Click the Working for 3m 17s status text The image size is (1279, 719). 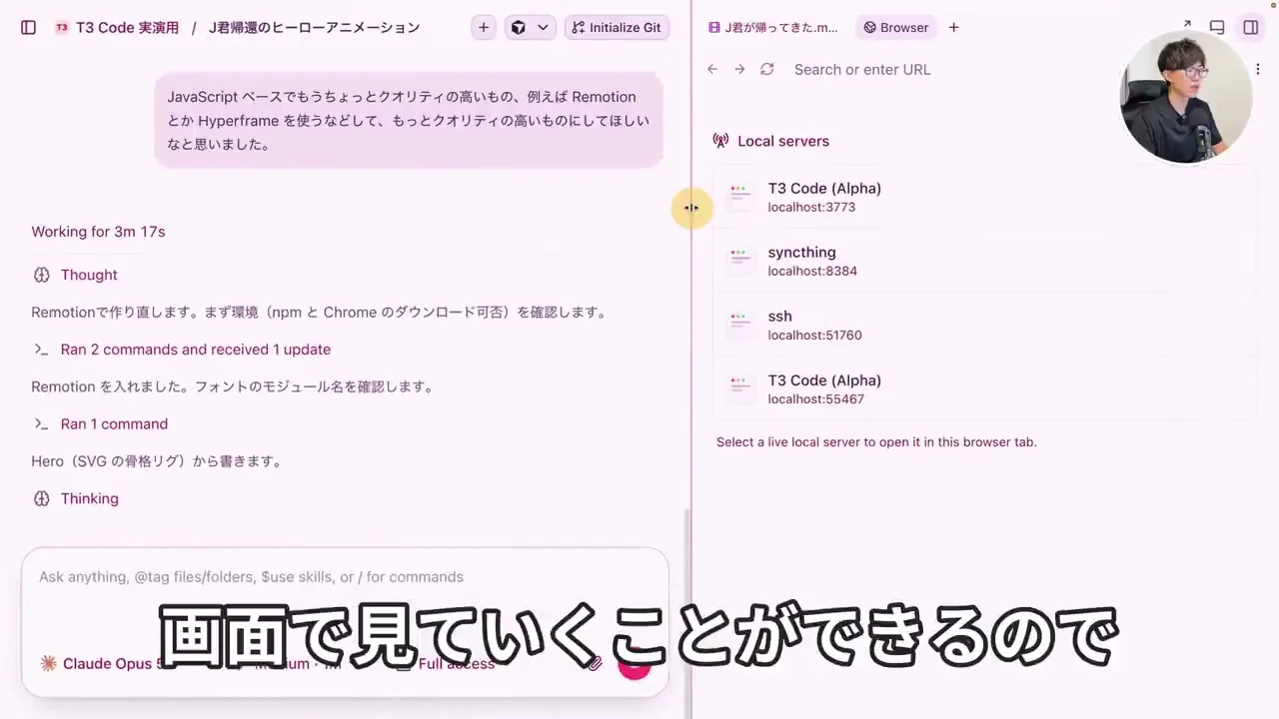pyautogui.click(x=98, y=232)
